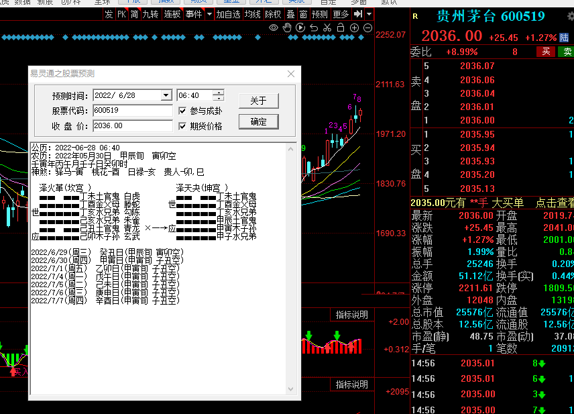Toggle the 参与成卦 checkbox
This screenshot has height=414, width=574.
tap(182, 111)
